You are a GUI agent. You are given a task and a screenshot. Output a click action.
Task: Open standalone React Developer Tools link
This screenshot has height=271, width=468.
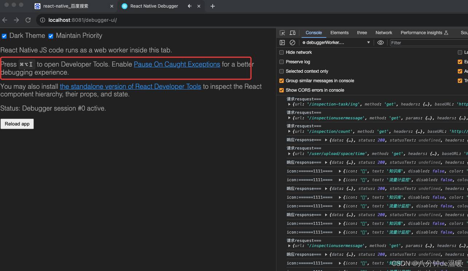tap(130, 87)
